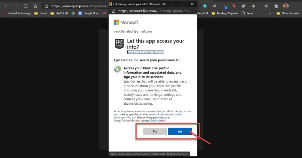Click the account.live.com lock icon

point(114,11)
